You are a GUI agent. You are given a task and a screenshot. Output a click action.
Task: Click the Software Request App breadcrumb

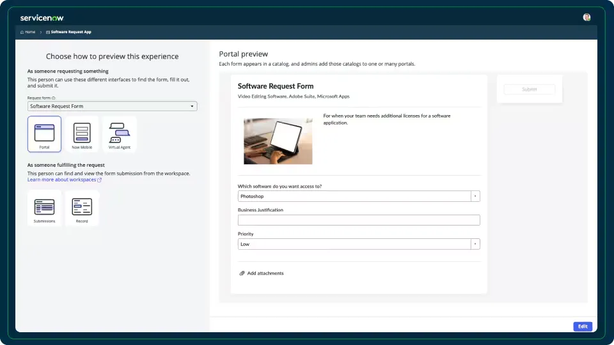point(68,32)
